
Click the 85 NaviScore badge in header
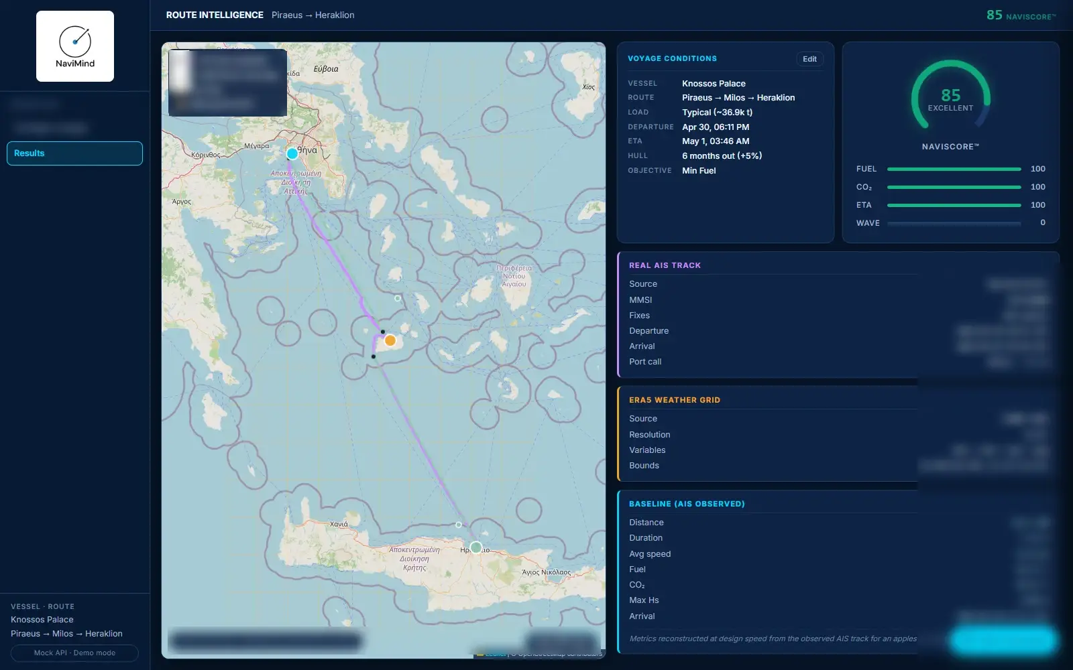[1021, 15]
